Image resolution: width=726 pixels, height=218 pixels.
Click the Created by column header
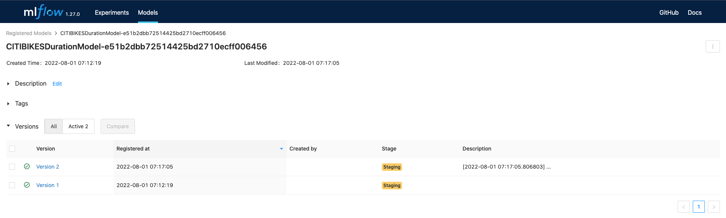tap(303, 149)
